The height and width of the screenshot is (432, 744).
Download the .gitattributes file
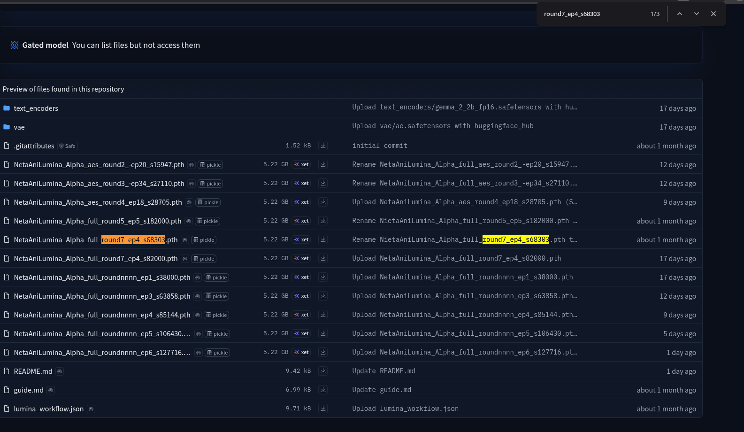[323, 146]
